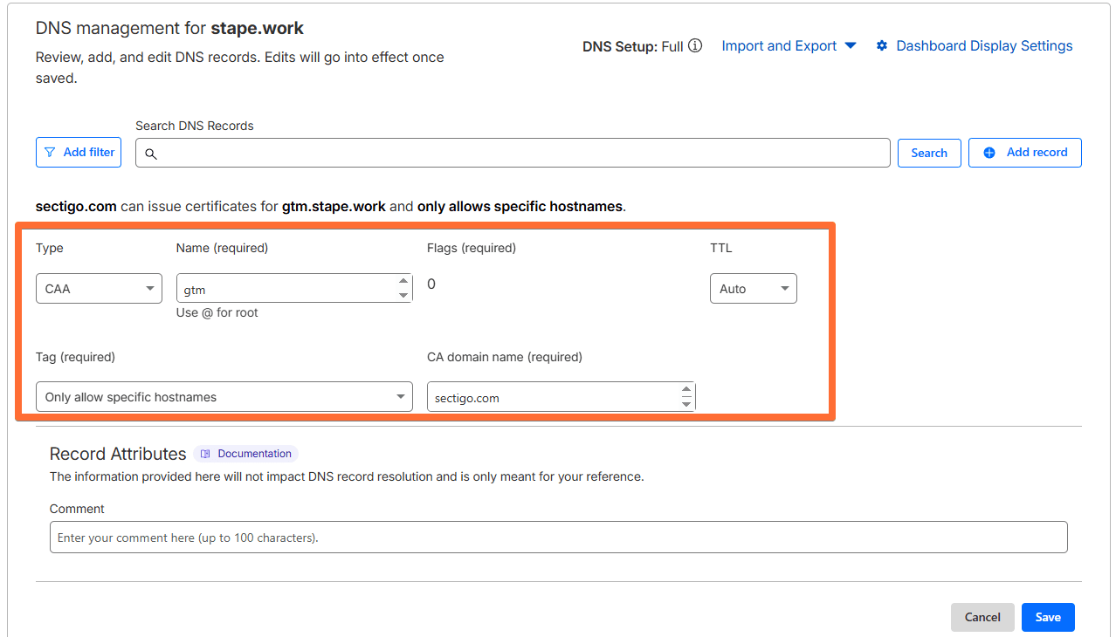This screenshot has width=1116, height=637.
Task: Click the Add filter control
Action: click(x=78, y=152)
